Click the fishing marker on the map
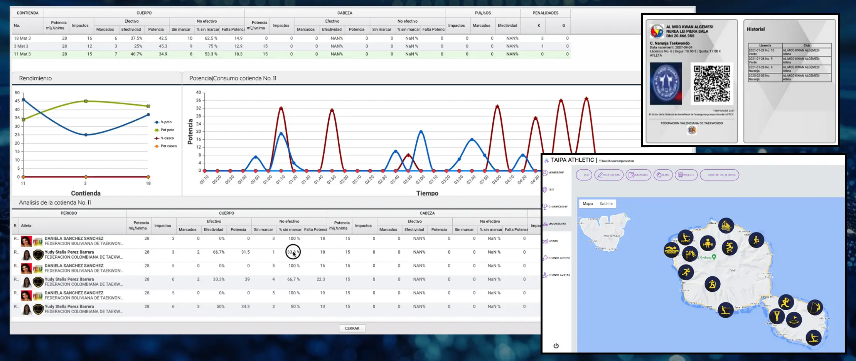Viewport: 856px width, 361px height. point(815,307)
